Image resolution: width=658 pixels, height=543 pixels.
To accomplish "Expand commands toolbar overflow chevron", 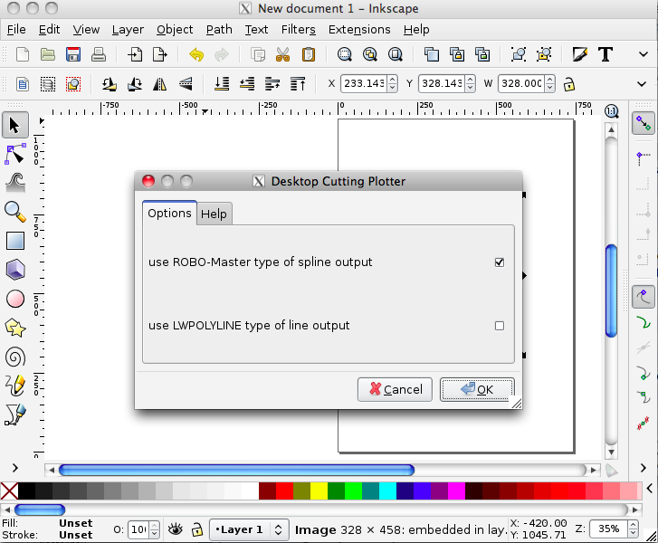I will 643,54.
